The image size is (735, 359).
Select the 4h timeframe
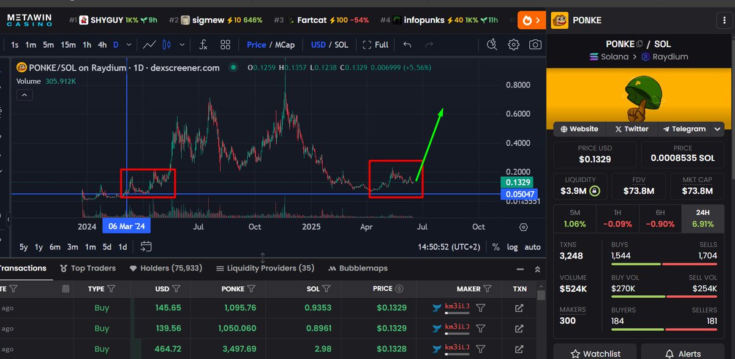pyautogui.click(x=102, y=45)
